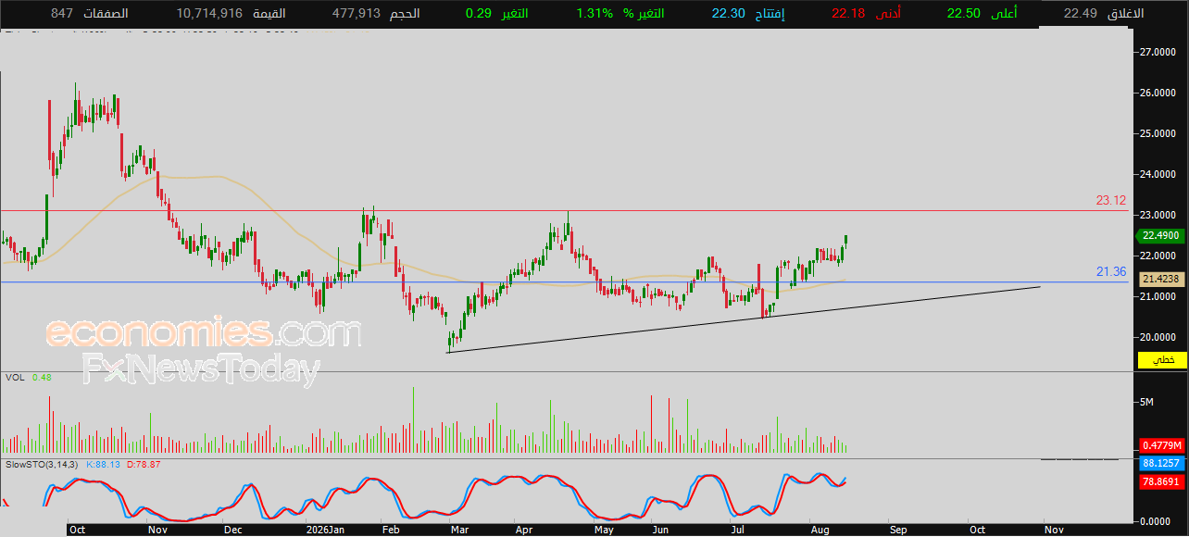Click the 21.36 support level label
Image resolution: width=1189 pixels, height=537 pixels.
1110,271
